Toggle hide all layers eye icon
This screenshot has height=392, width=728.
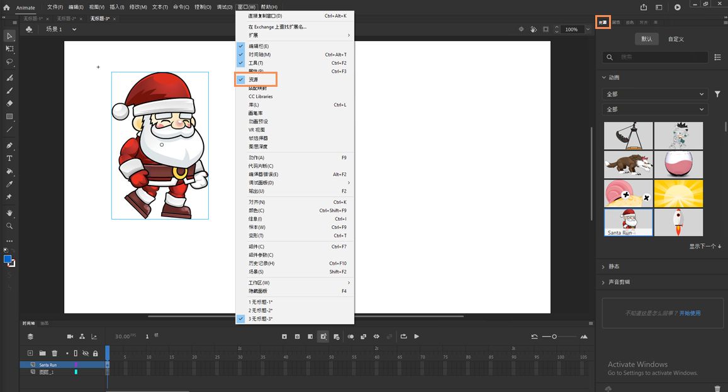click(86, 353)
